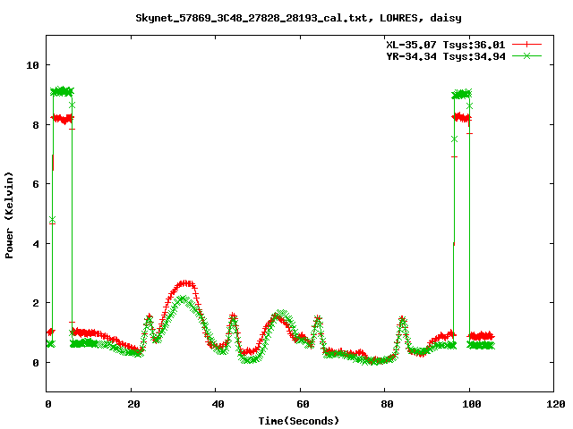Click the red legend line sample

click(526, 45)
